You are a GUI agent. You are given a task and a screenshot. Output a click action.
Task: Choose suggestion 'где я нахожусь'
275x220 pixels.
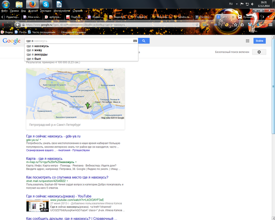pos(81,46)
